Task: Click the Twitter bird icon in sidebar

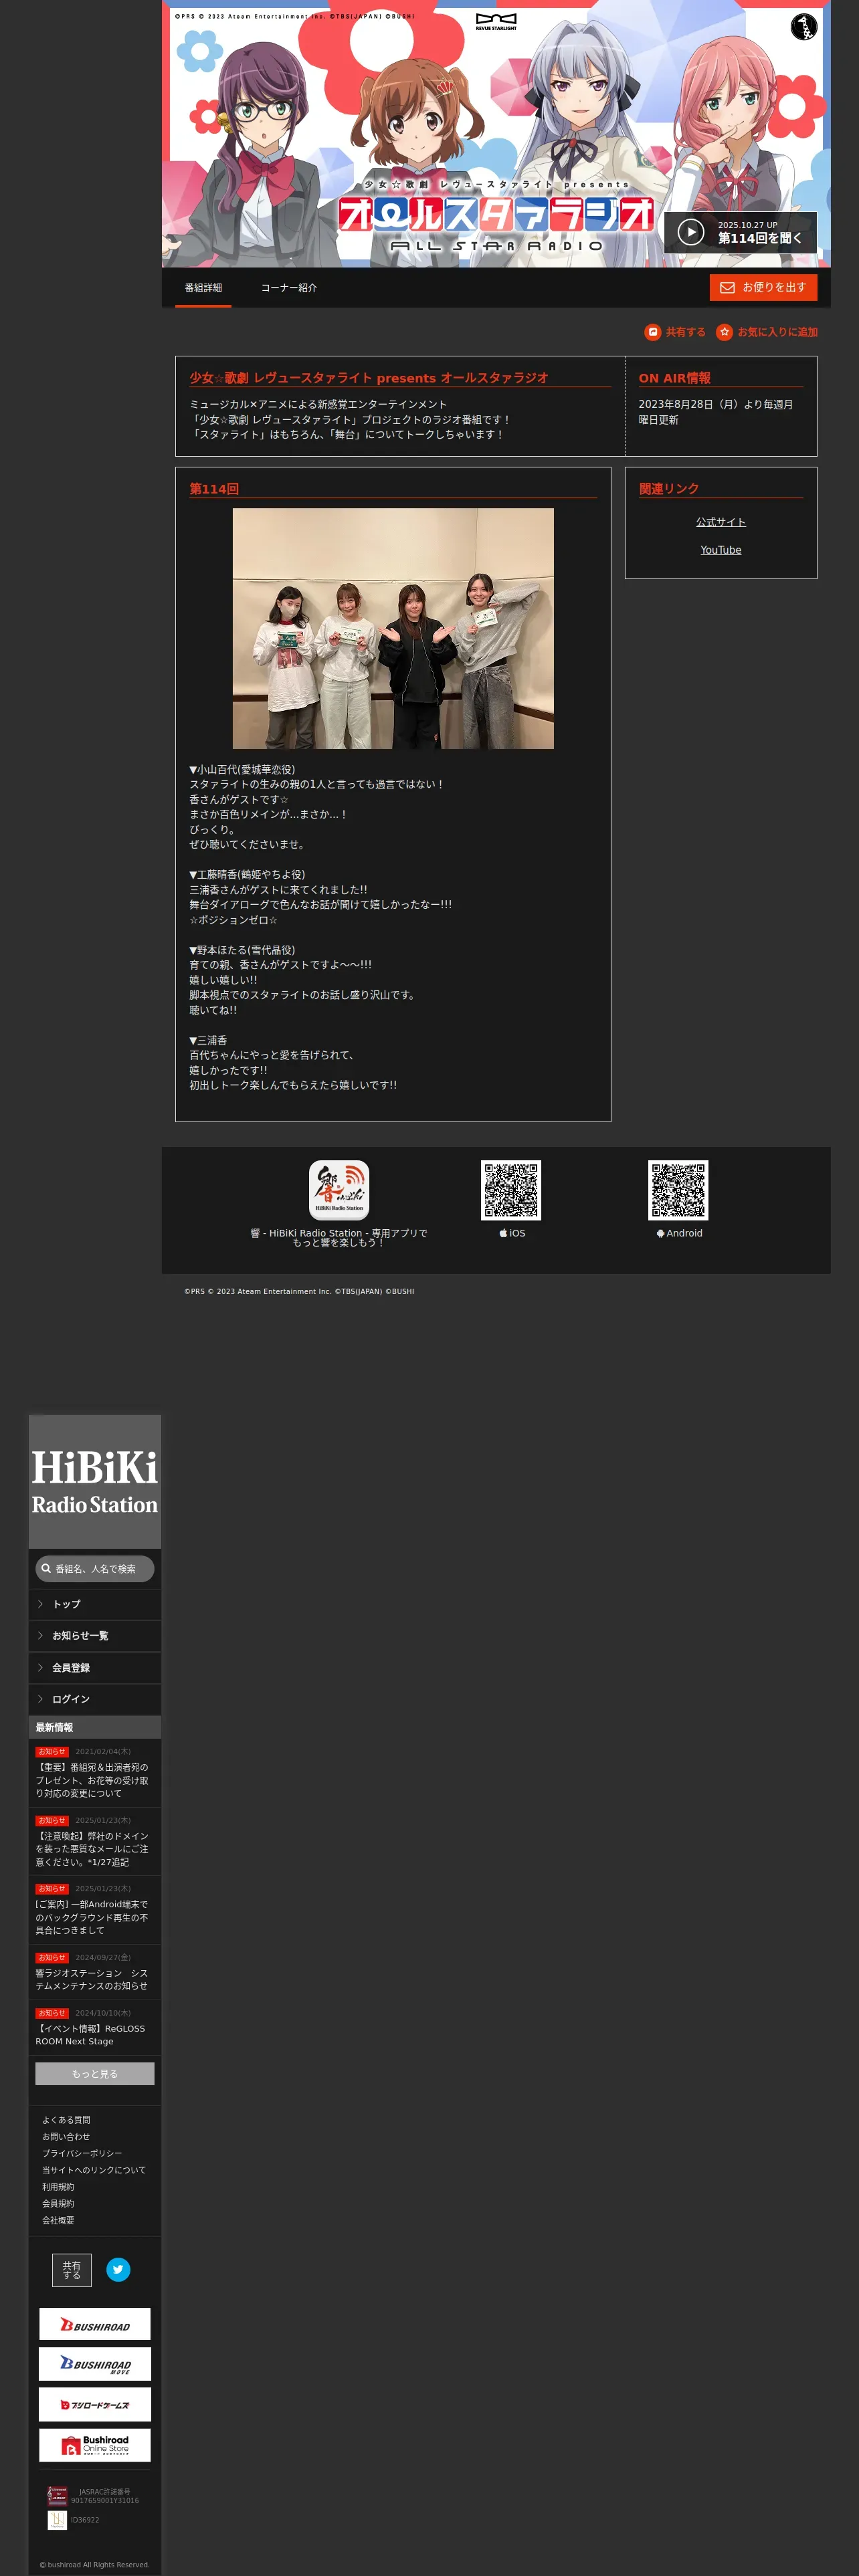Action: (x=118, y=2269)
